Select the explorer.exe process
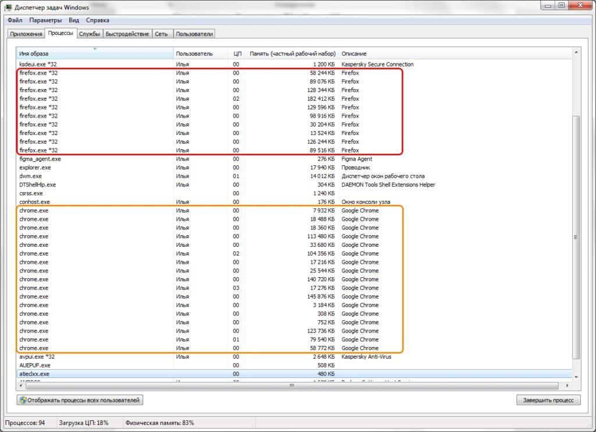596x432 pixels. [x=294, y=167]
